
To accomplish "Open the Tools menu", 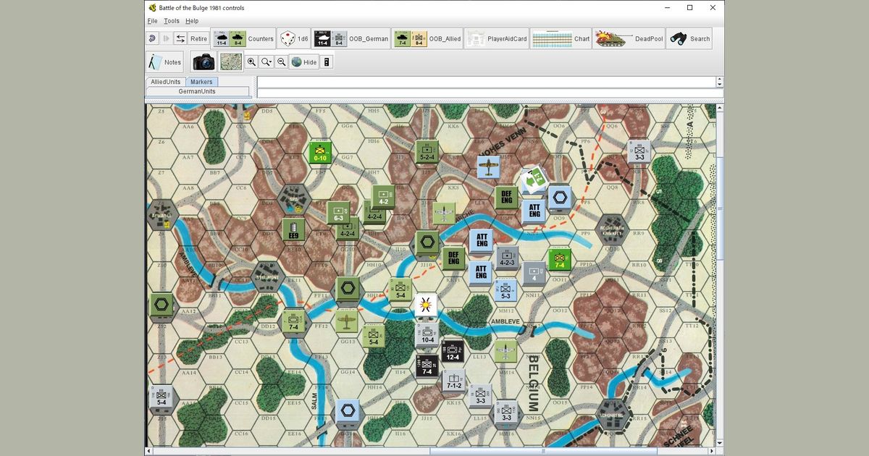I will pyautogui.click(x=171, y=21).
